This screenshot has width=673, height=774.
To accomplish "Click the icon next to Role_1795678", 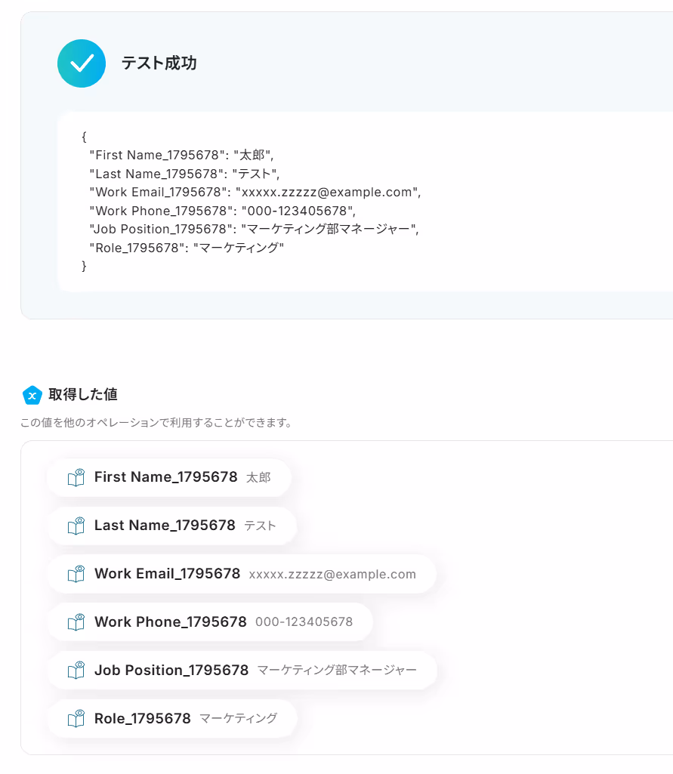I will pyautogui.click(x=76, y=719).
